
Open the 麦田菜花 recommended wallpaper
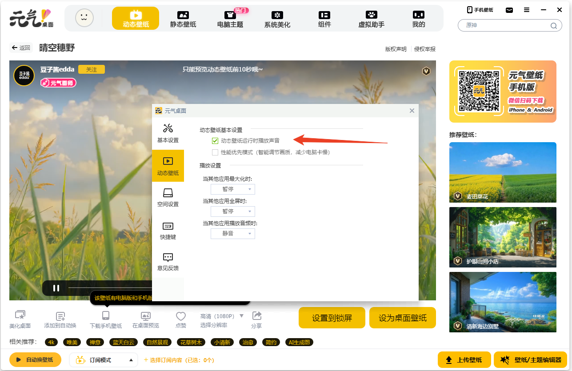coord(503,172)
